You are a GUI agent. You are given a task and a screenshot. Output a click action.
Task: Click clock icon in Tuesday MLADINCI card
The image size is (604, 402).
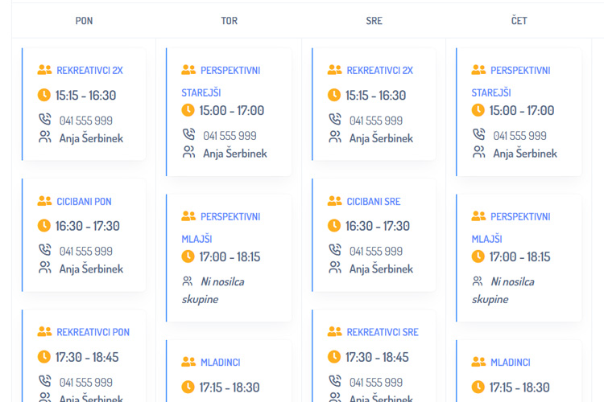(x=188, y=388)
